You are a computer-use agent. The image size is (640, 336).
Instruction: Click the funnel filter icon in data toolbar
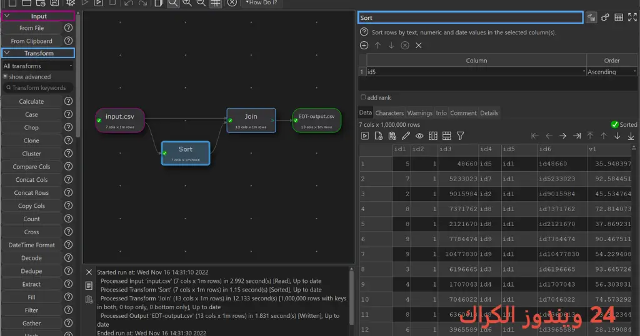[x=461, y=136]
